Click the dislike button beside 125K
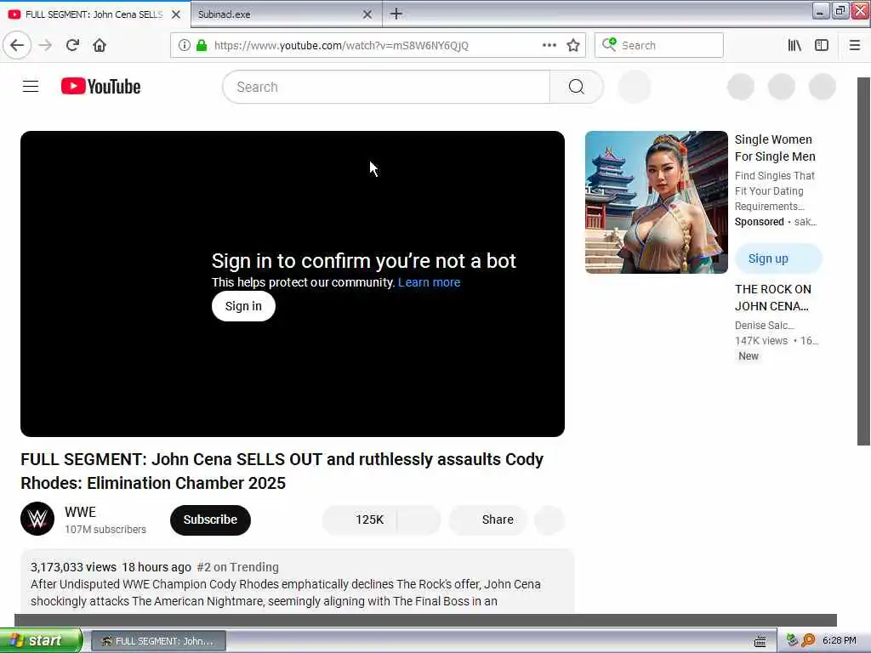 click(x=419, y=520)
